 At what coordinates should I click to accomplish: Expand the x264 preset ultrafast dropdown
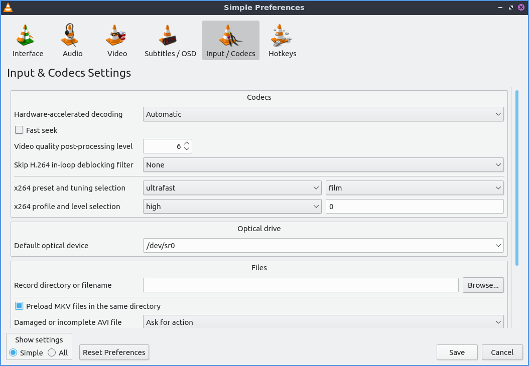(232, 188)
